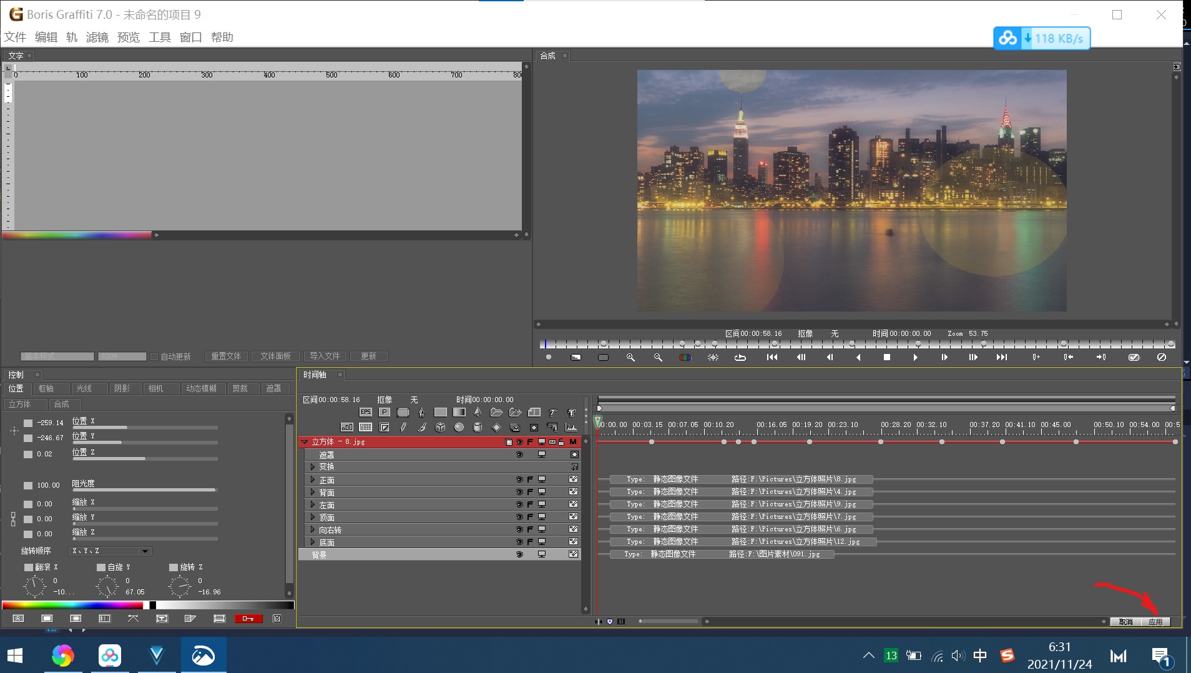The height and width of the screenshot is (673, 1191).
Task: Jump to the end of the preview
Action: coord(1002,357)
